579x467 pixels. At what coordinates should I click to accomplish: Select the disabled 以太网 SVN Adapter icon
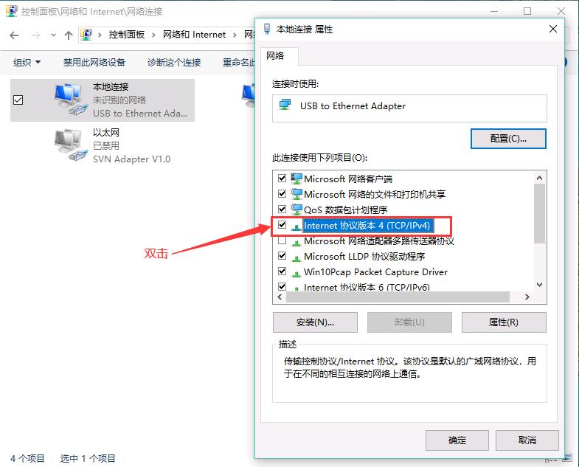click(71, 145)
